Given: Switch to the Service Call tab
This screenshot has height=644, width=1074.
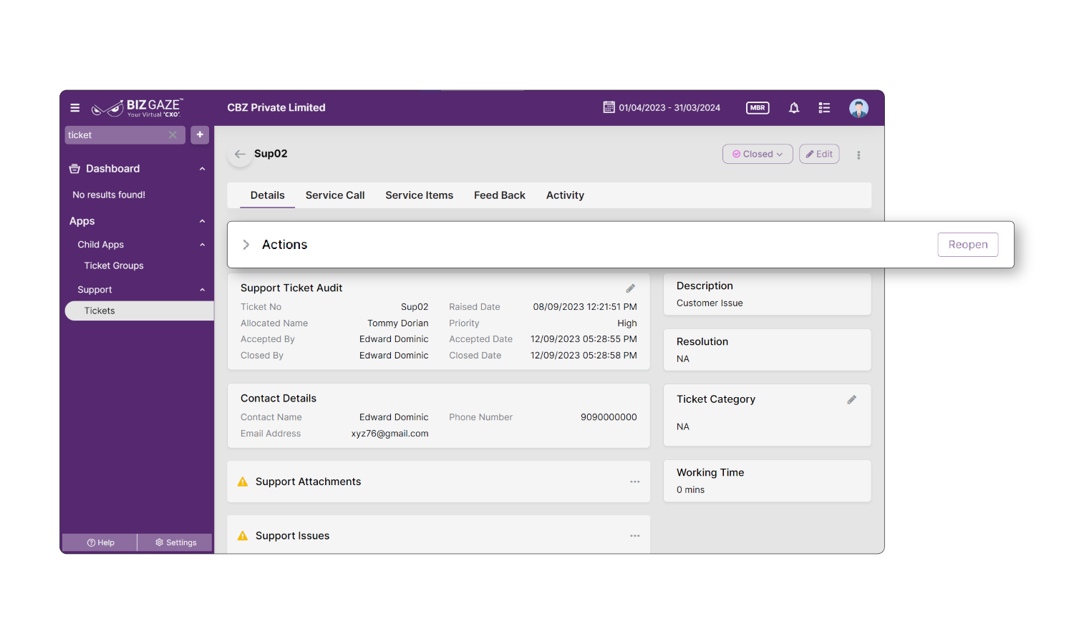Looking at the screenshot, I should [x=334, y=195].
